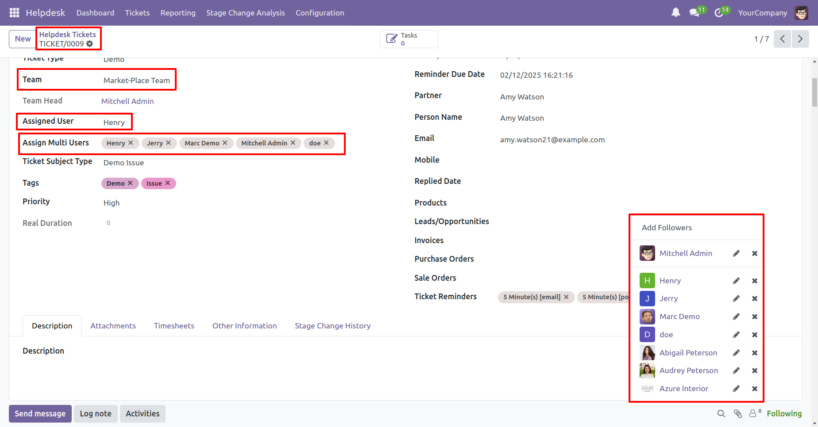Click the Email field value
This screenshot has height=427, width=818.
point(552,140)
